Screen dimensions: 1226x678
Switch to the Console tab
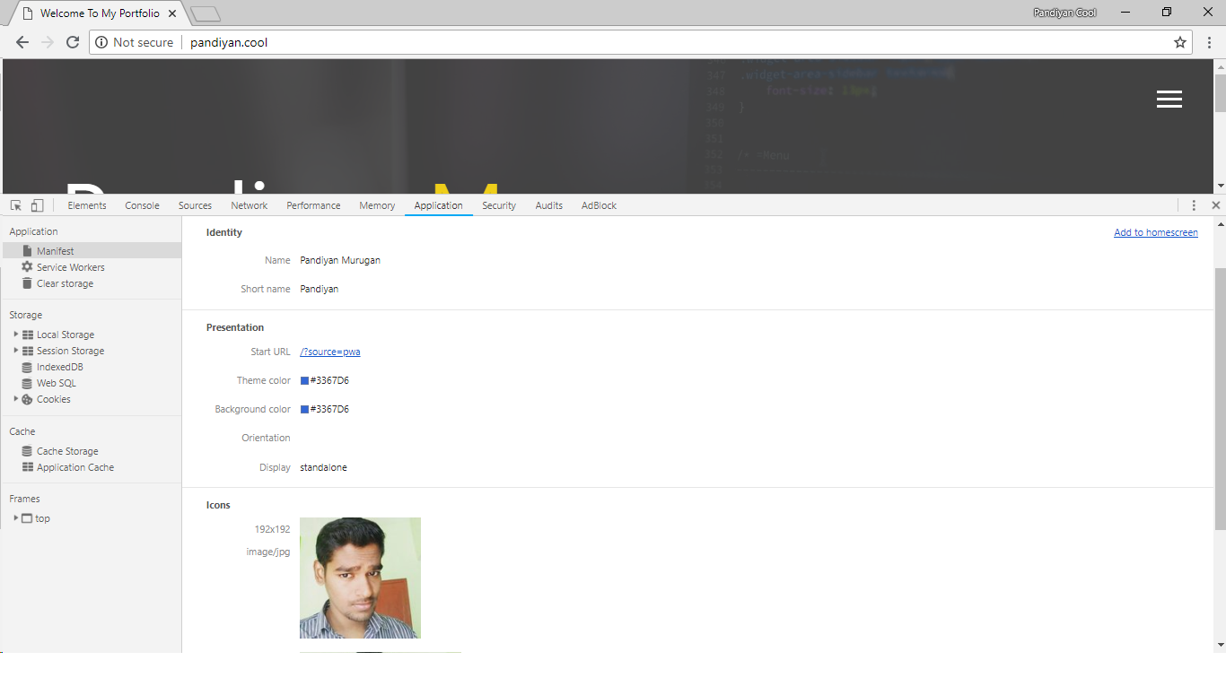tap(142, 205)
